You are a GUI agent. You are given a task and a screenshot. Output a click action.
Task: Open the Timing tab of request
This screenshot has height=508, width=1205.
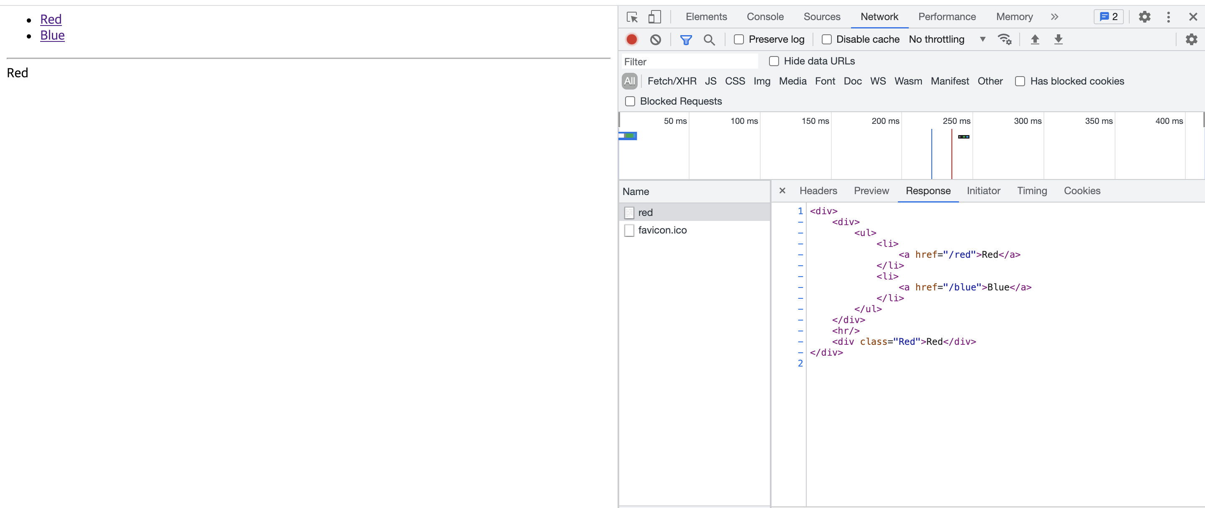click(1031, 191)
